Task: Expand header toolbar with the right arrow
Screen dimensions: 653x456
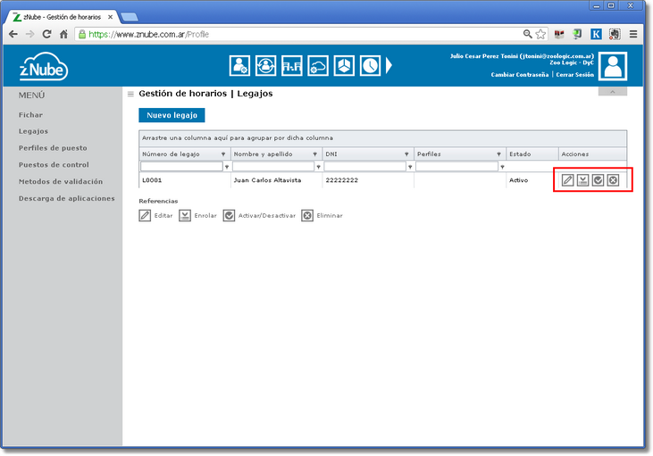Action: coord(389,65)
